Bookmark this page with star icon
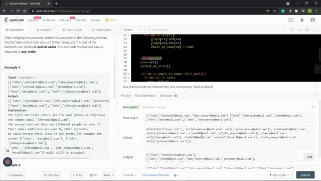 click(x=275, y=11)
